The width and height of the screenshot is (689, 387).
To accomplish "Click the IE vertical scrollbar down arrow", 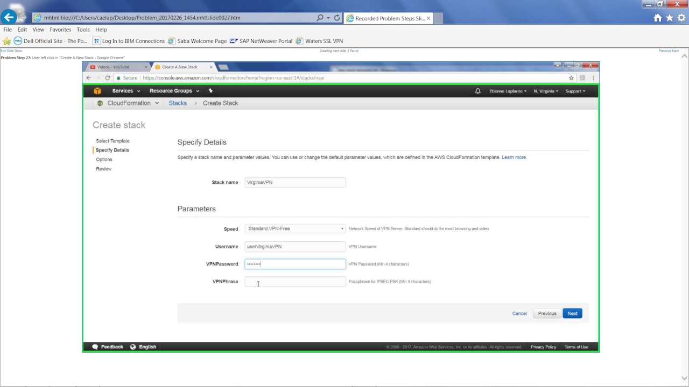I will 685,377.
